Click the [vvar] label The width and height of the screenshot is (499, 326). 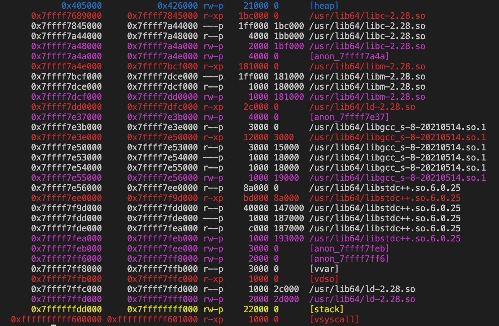tap(324, 269)
